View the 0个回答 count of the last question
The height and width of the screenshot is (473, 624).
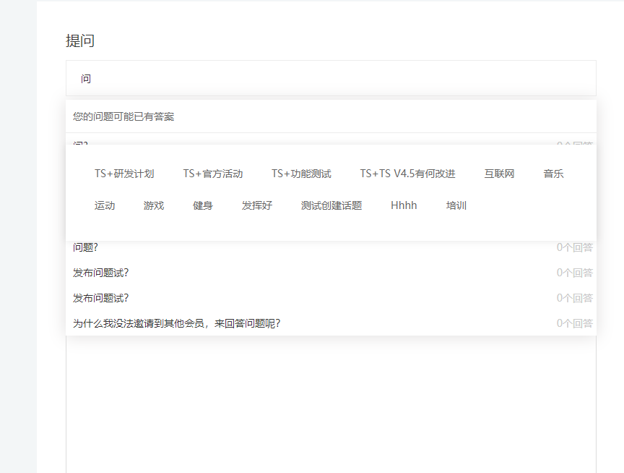pyautogui.click(x=576, y=323)
